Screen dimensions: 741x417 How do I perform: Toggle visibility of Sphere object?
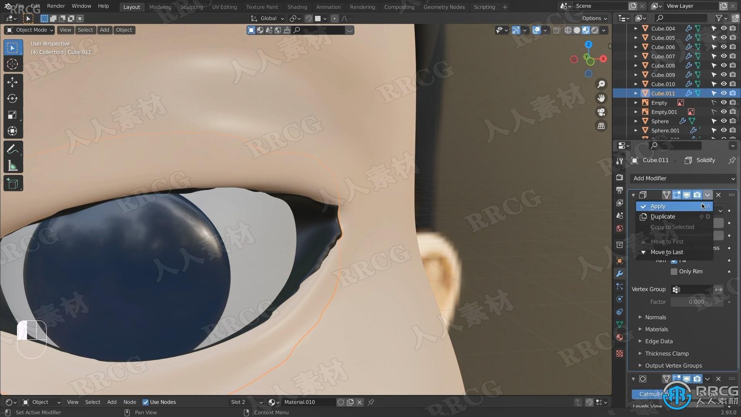coord(724,121)
